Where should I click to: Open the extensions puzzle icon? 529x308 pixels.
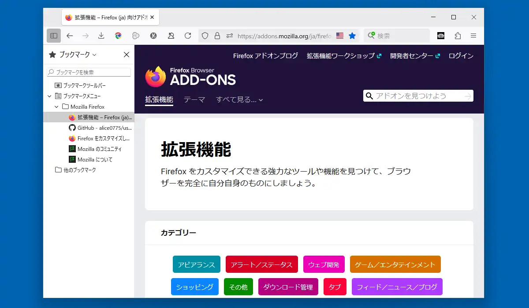[458, 36]
